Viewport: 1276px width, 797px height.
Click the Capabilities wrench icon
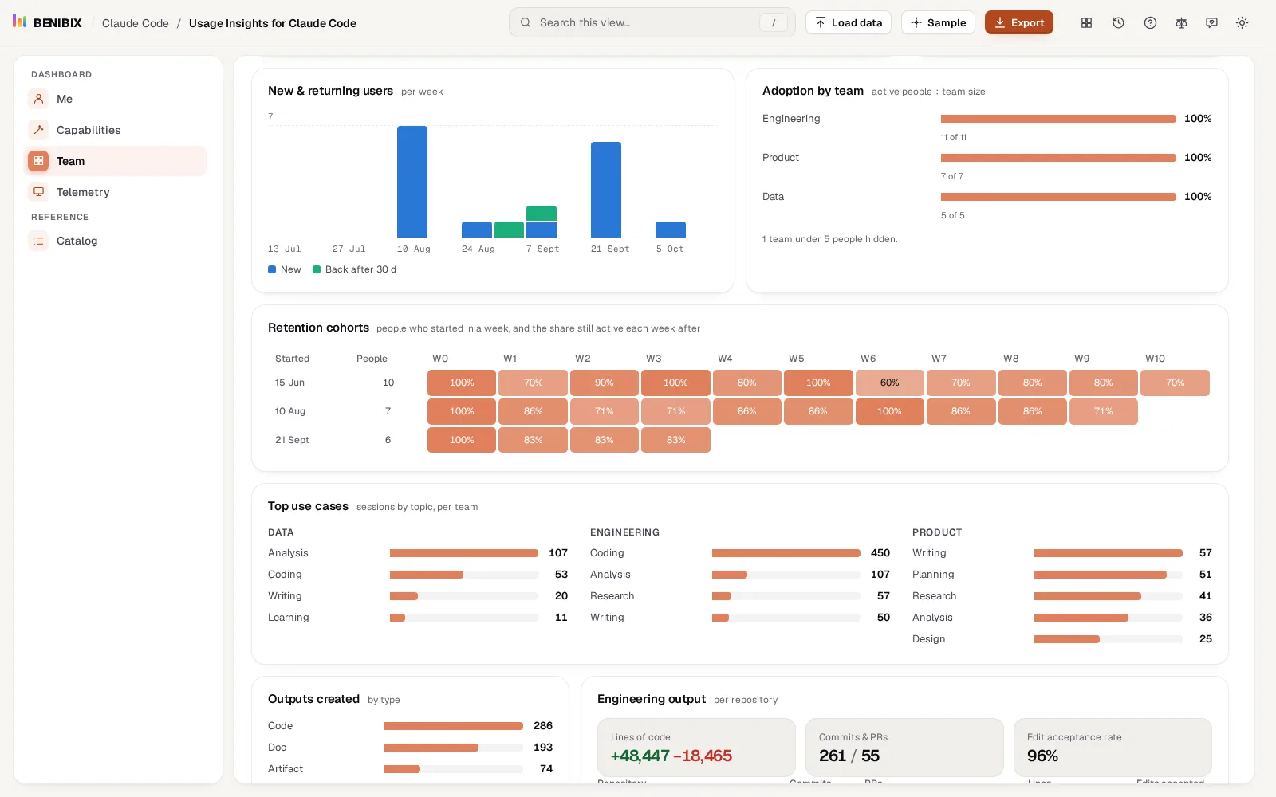[x=38, y=130]
